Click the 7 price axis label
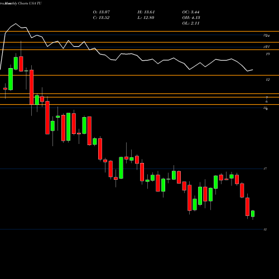Viewport: 279px width, 279px height. click(267, 98)
